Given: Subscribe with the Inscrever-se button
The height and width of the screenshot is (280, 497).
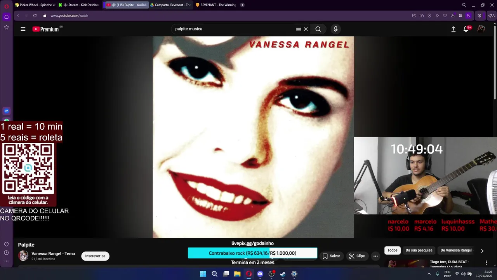Looking at the screenshot, I should point(95,256).
